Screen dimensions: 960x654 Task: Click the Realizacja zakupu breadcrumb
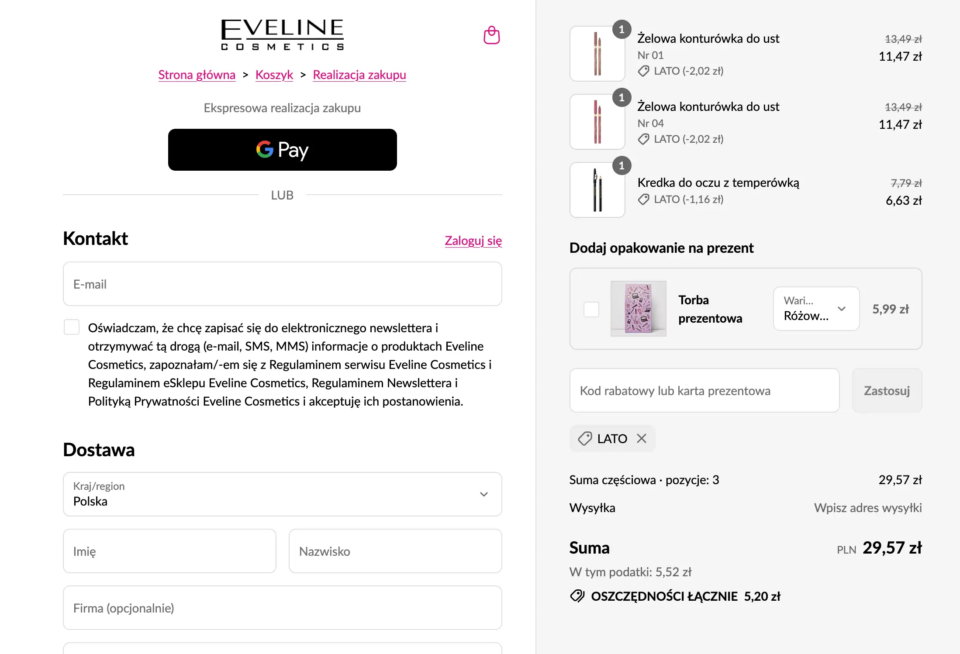click(359, 75)
